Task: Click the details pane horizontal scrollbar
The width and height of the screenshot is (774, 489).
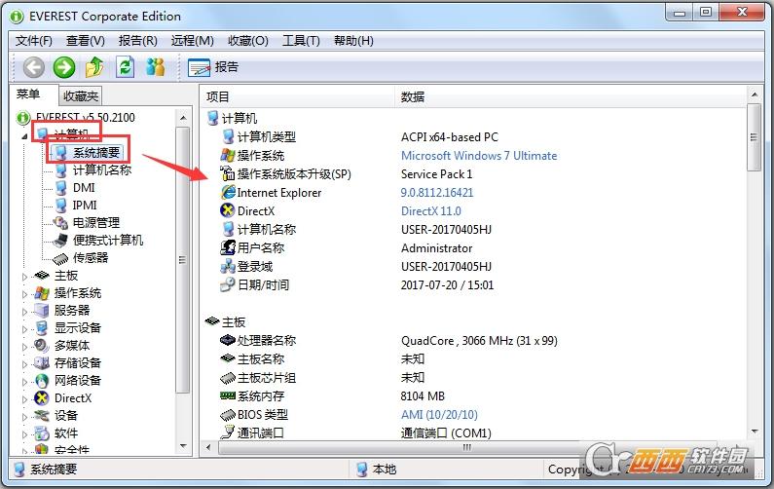Action: click(467, 447)
